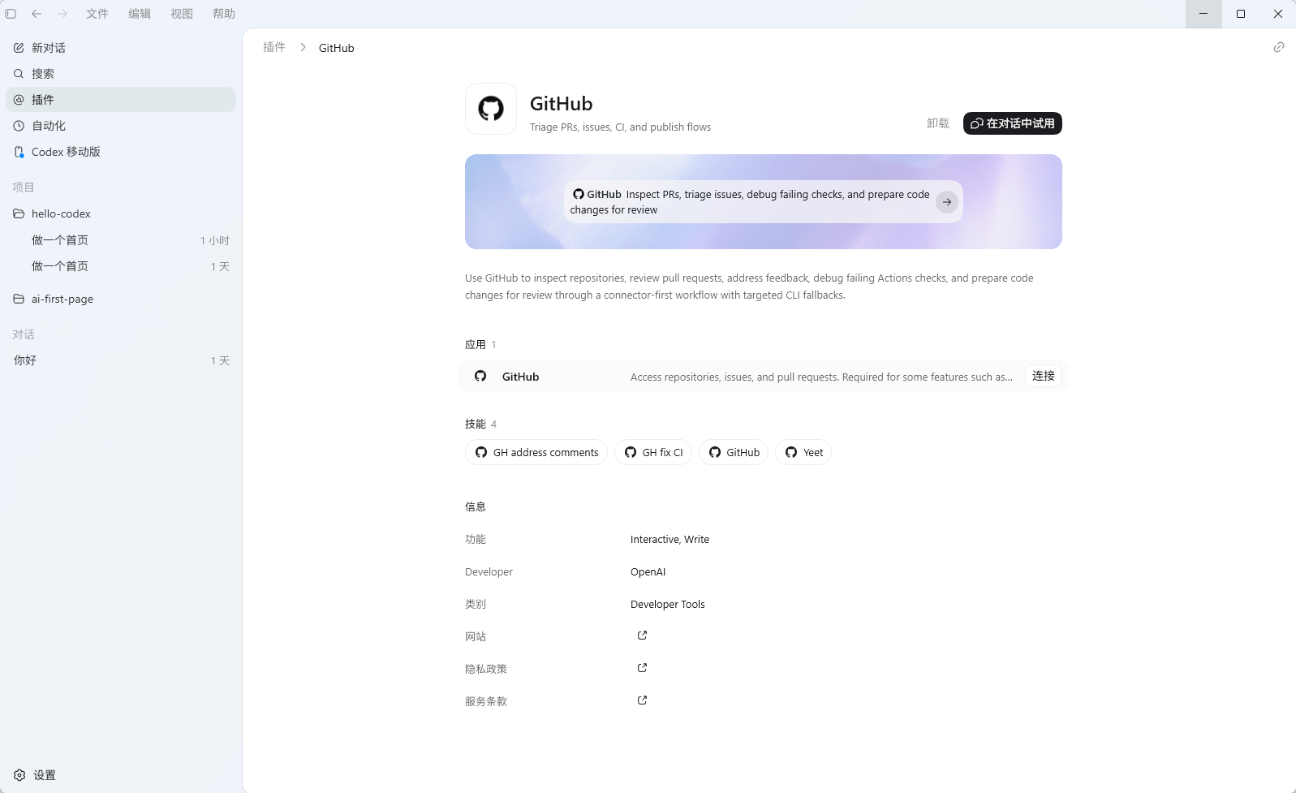Click the 自动化 clock icon
This screenshot has height=793, width=1296.
(x=19, y=126)
